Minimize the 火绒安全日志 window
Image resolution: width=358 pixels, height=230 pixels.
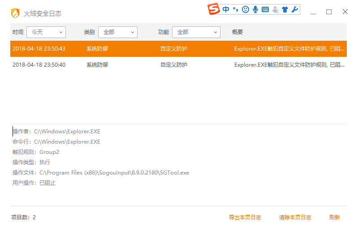pyautogui.click(x=313, y=12)
